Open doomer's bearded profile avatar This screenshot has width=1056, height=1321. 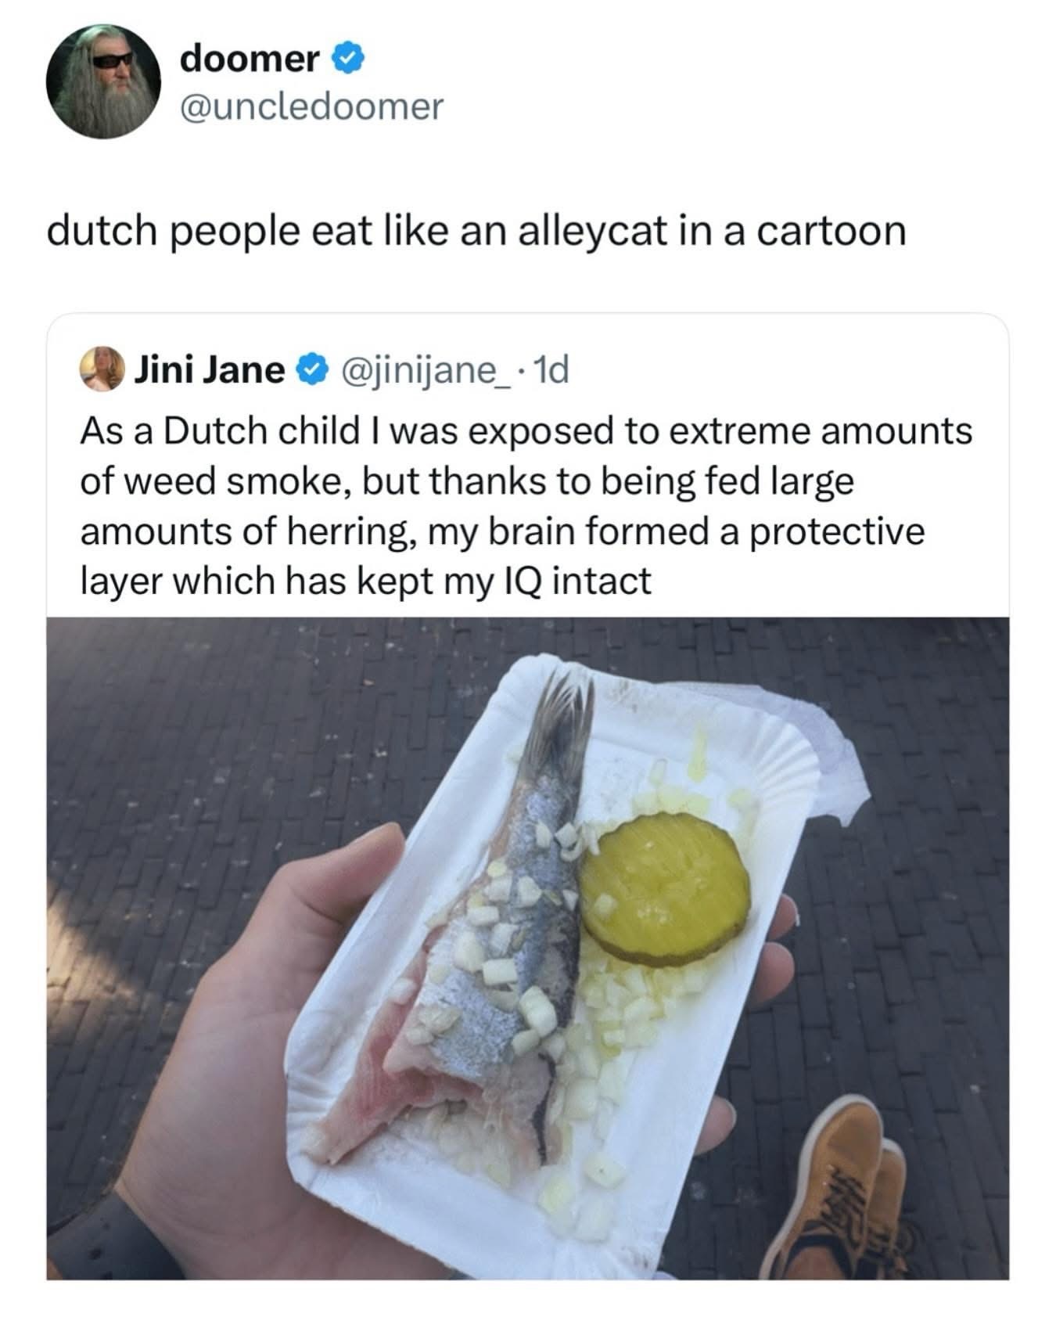click(103, 81)
